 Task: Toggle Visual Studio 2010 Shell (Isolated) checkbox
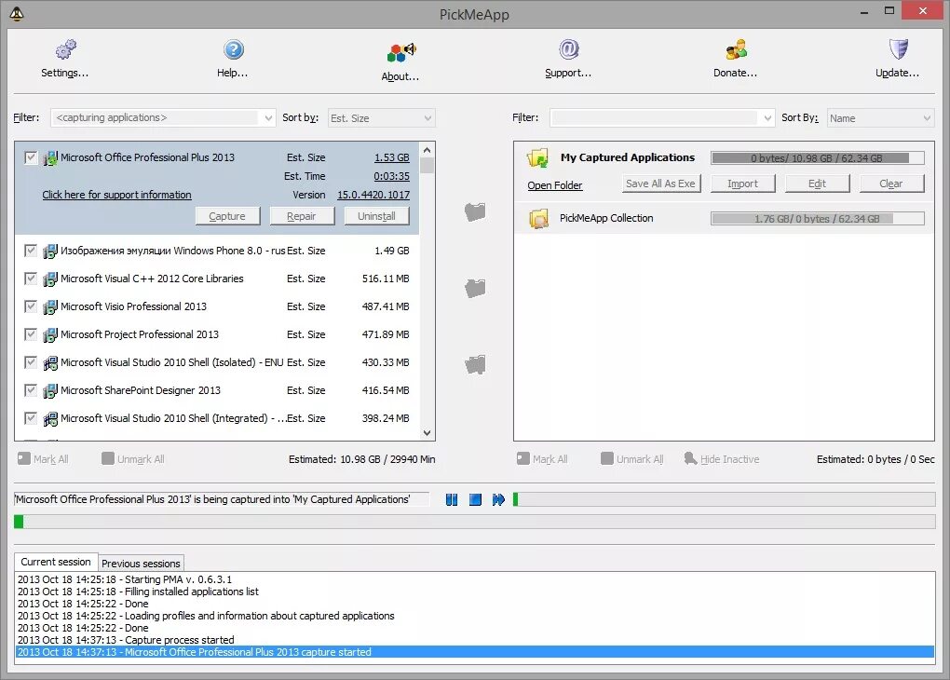click(x=31, y=361)
